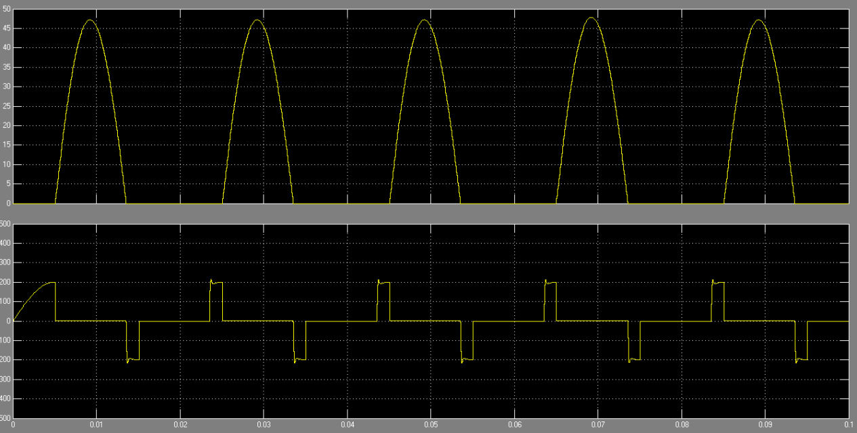
Task: Click the 0.08 label on the time axis
Action: point(682,426)
